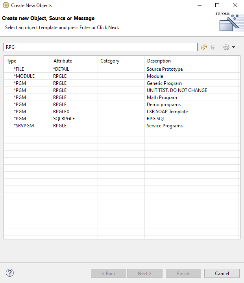Click the Description column header
This screenshot has height=283, width=244.
tap(191, 61)
